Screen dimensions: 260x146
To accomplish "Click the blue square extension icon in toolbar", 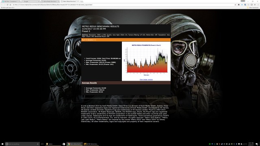I will tap(245, 5).
